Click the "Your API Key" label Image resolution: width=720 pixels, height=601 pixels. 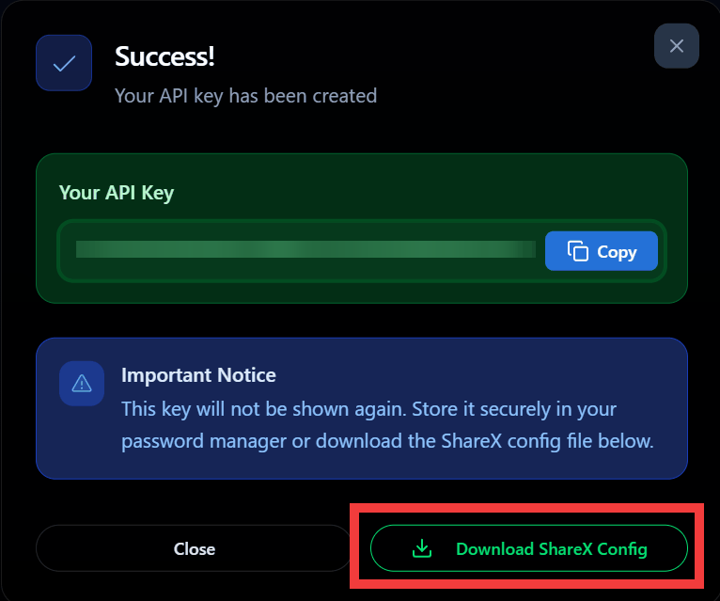(117, 192)
